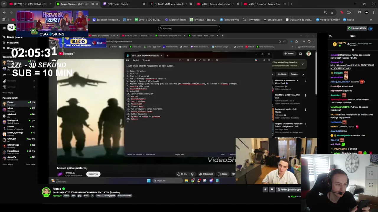Open takuu channel in recommended list

[x=19, y=109]
